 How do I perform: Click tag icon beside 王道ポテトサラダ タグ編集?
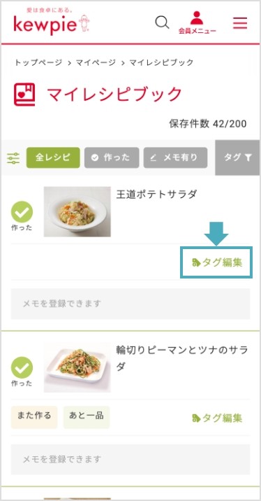(196, 262)
